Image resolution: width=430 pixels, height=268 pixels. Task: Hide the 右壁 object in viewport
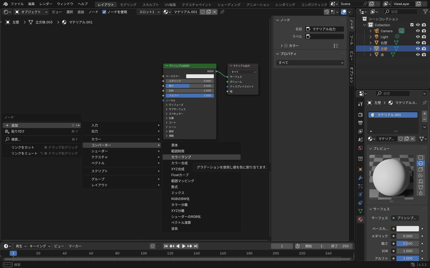click(x=418, y=43)
